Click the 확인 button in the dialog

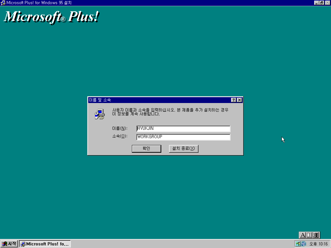146,149
